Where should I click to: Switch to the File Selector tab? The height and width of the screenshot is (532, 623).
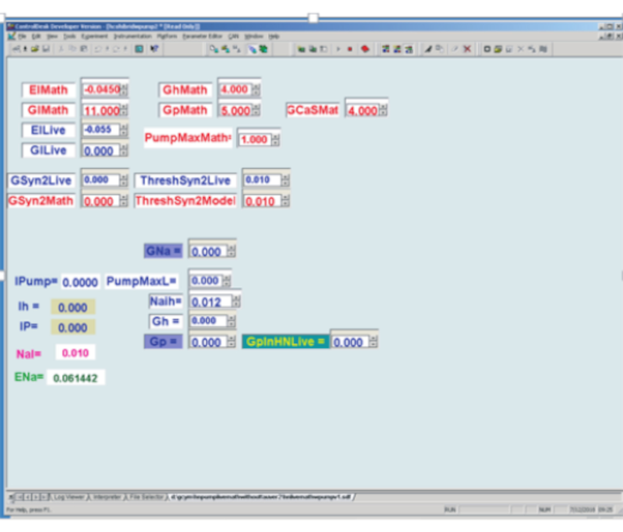tap(146, 497)
